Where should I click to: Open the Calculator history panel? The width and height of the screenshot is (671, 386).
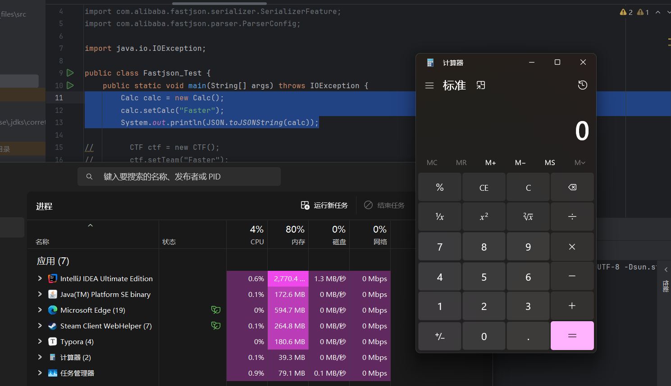click(583, 85)
